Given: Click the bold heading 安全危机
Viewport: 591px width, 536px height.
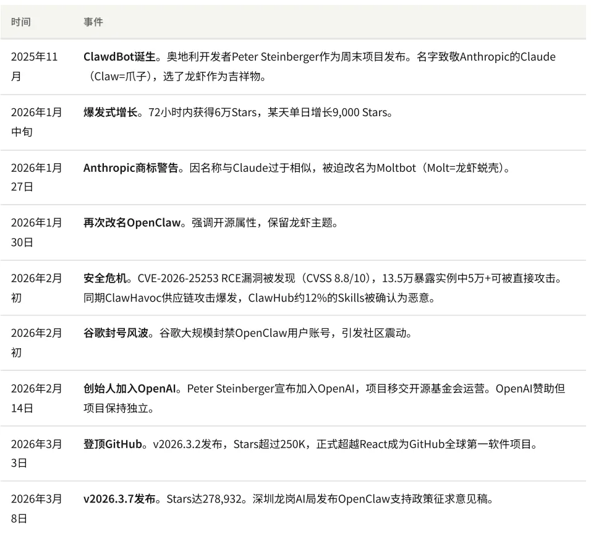Looking at the screenshot, I should [105, 278].
